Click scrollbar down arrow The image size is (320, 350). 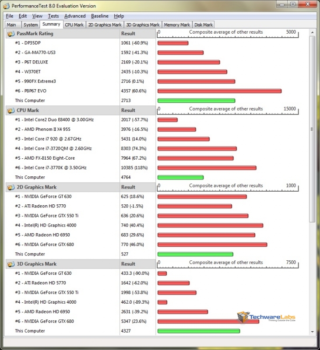pyautogui.click(x=313, y=332)
